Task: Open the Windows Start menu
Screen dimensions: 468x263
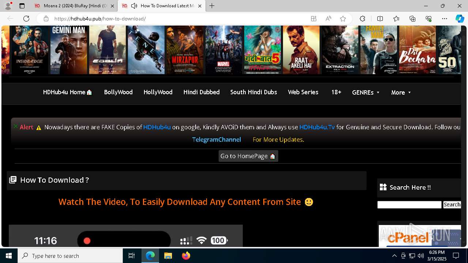Action: click(x=9, y=256)
